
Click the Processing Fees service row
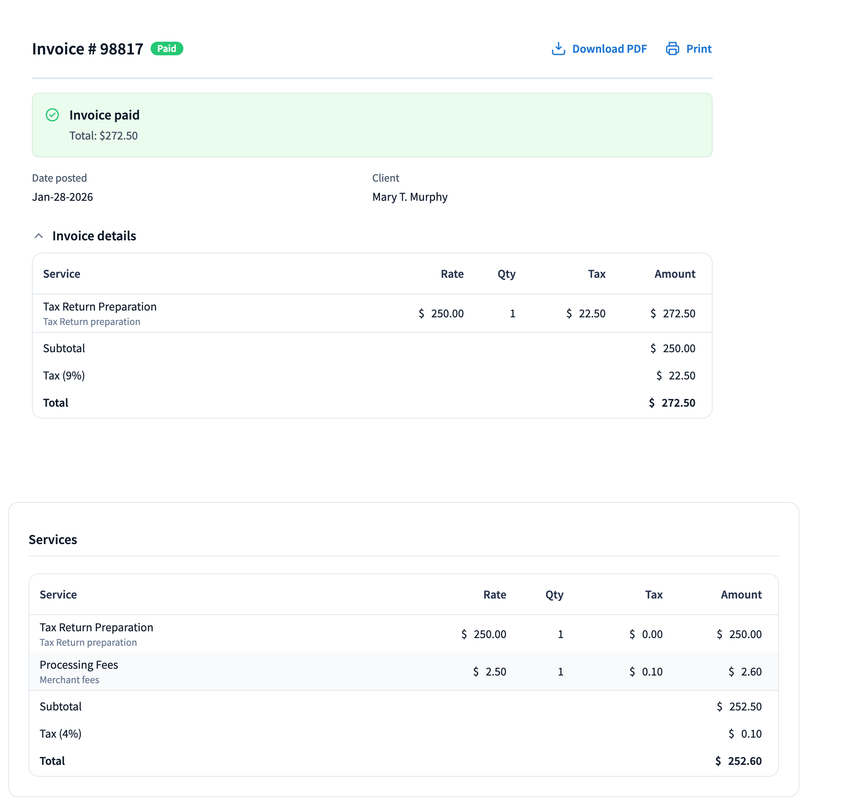click(79, 664)
